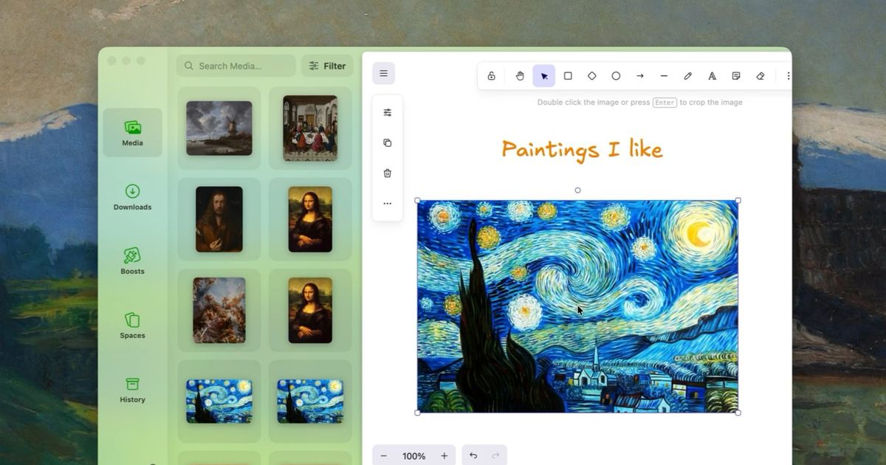Zoom in with plus button

point(444,456)
